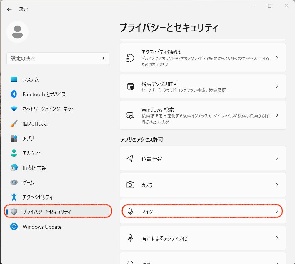Open the カメラ permission card
This screenshot has width=295, height=264.
(x=203, y=185)
